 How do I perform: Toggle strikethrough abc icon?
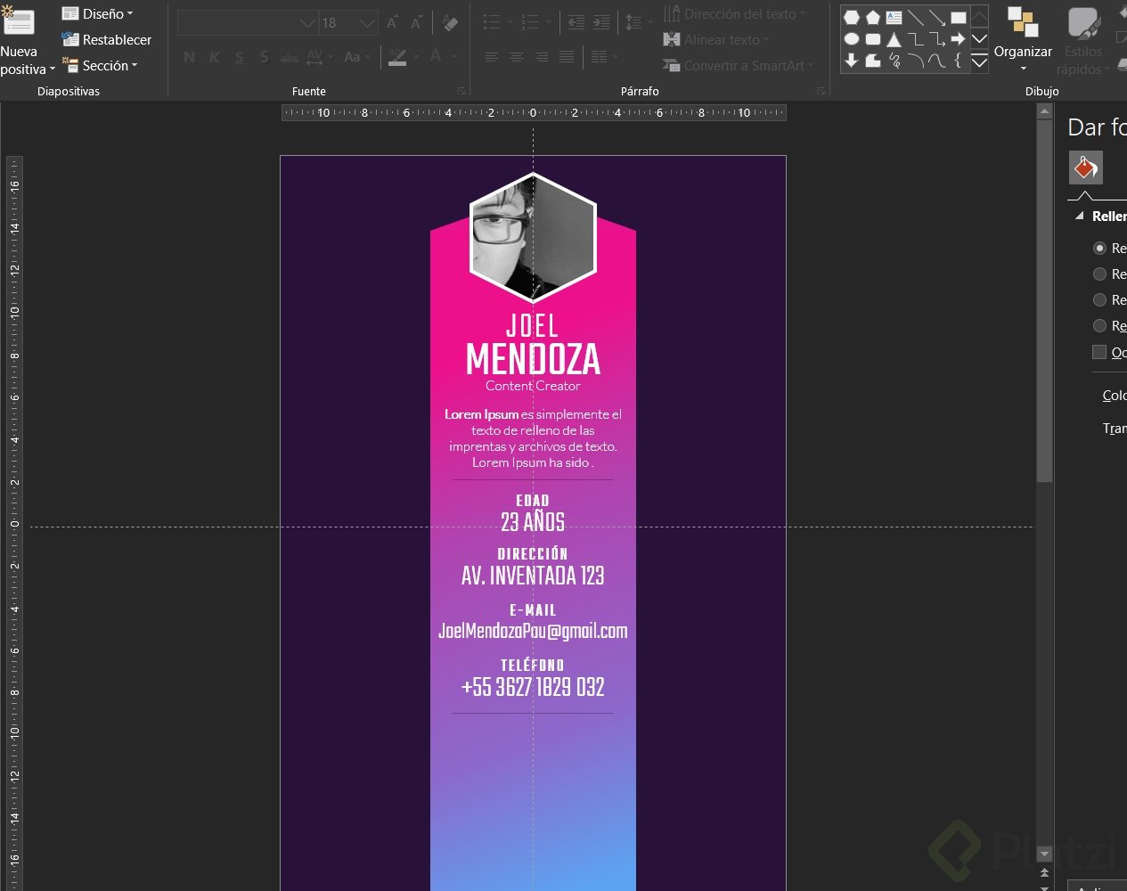pyautogui.click(x=290, y=58)
